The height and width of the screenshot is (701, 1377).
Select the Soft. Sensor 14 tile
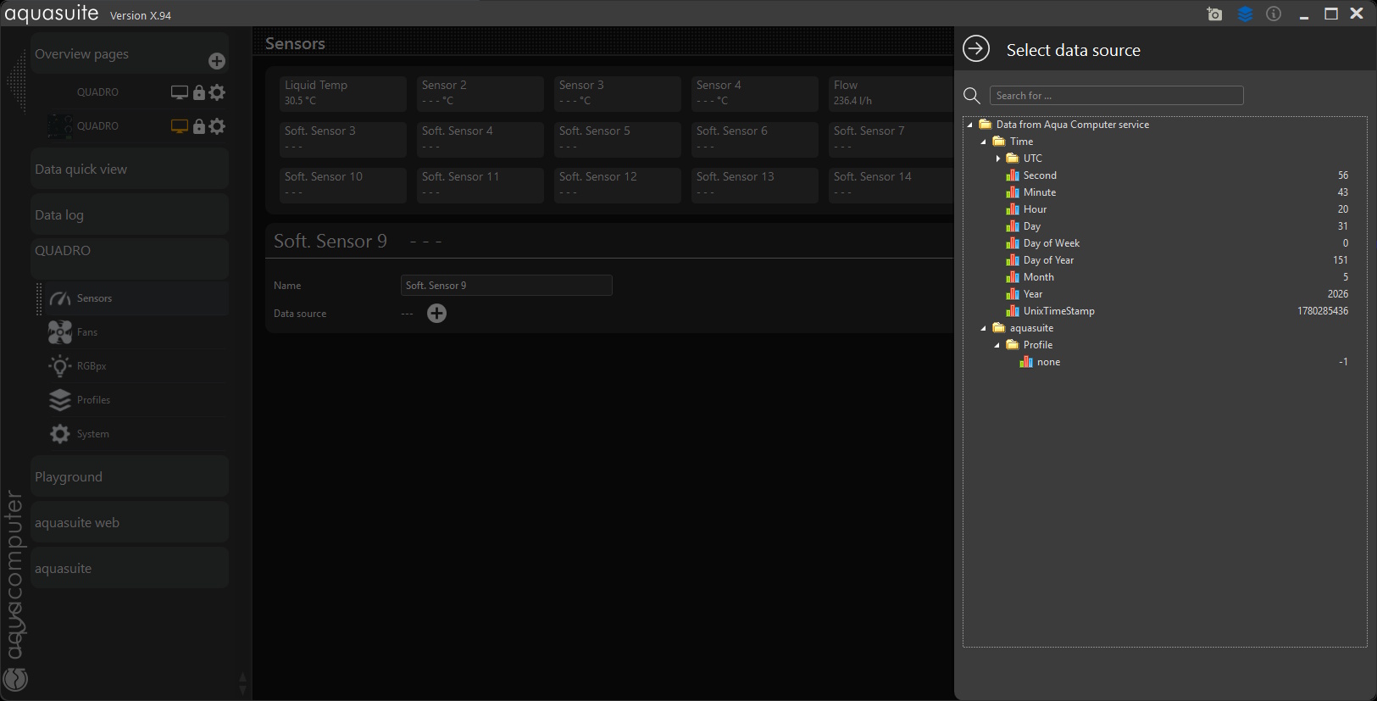[x=891, y=185]
